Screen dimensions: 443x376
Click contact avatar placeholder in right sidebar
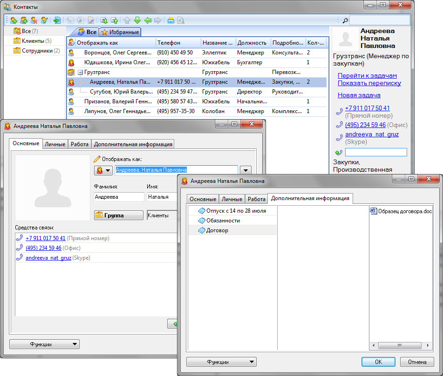point(345,39)
